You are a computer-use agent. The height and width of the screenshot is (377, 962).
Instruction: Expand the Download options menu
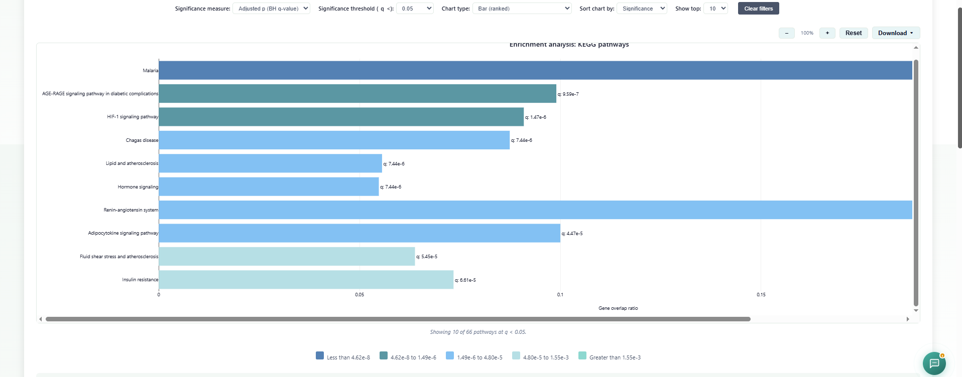click(896, 33)
